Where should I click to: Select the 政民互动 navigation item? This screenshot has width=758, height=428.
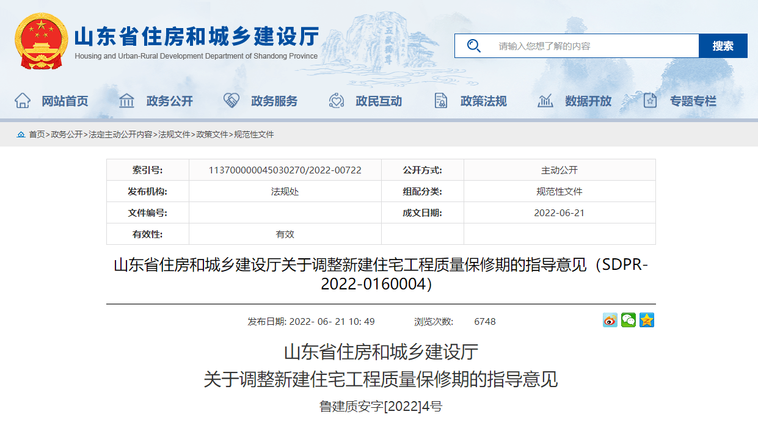[x=379, y=101]
